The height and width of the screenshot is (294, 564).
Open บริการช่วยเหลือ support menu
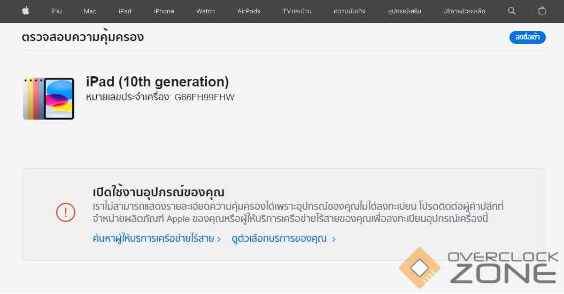(464, 11)
